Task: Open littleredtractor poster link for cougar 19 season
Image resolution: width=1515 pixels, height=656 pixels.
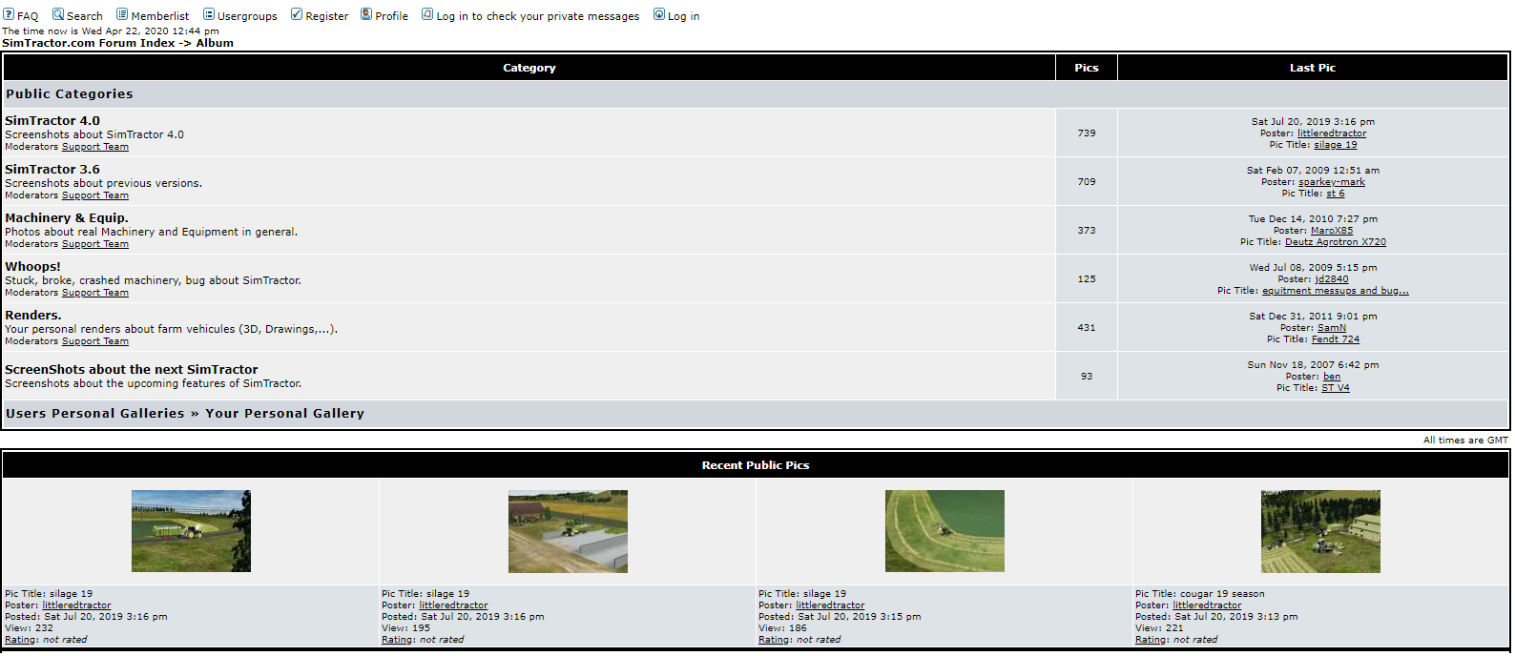Action: pyautogui.click(x=1207, y=605)
